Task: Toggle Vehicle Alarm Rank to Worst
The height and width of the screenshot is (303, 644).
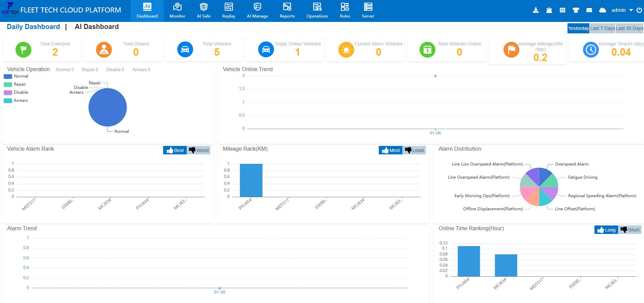Action: pos(199,150)
